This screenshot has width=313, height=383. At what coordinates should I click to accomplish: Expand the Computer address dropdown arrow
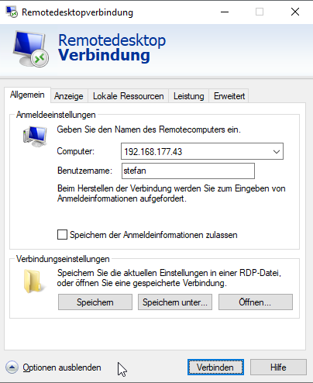pyautogui.click(x=277, y=151)
